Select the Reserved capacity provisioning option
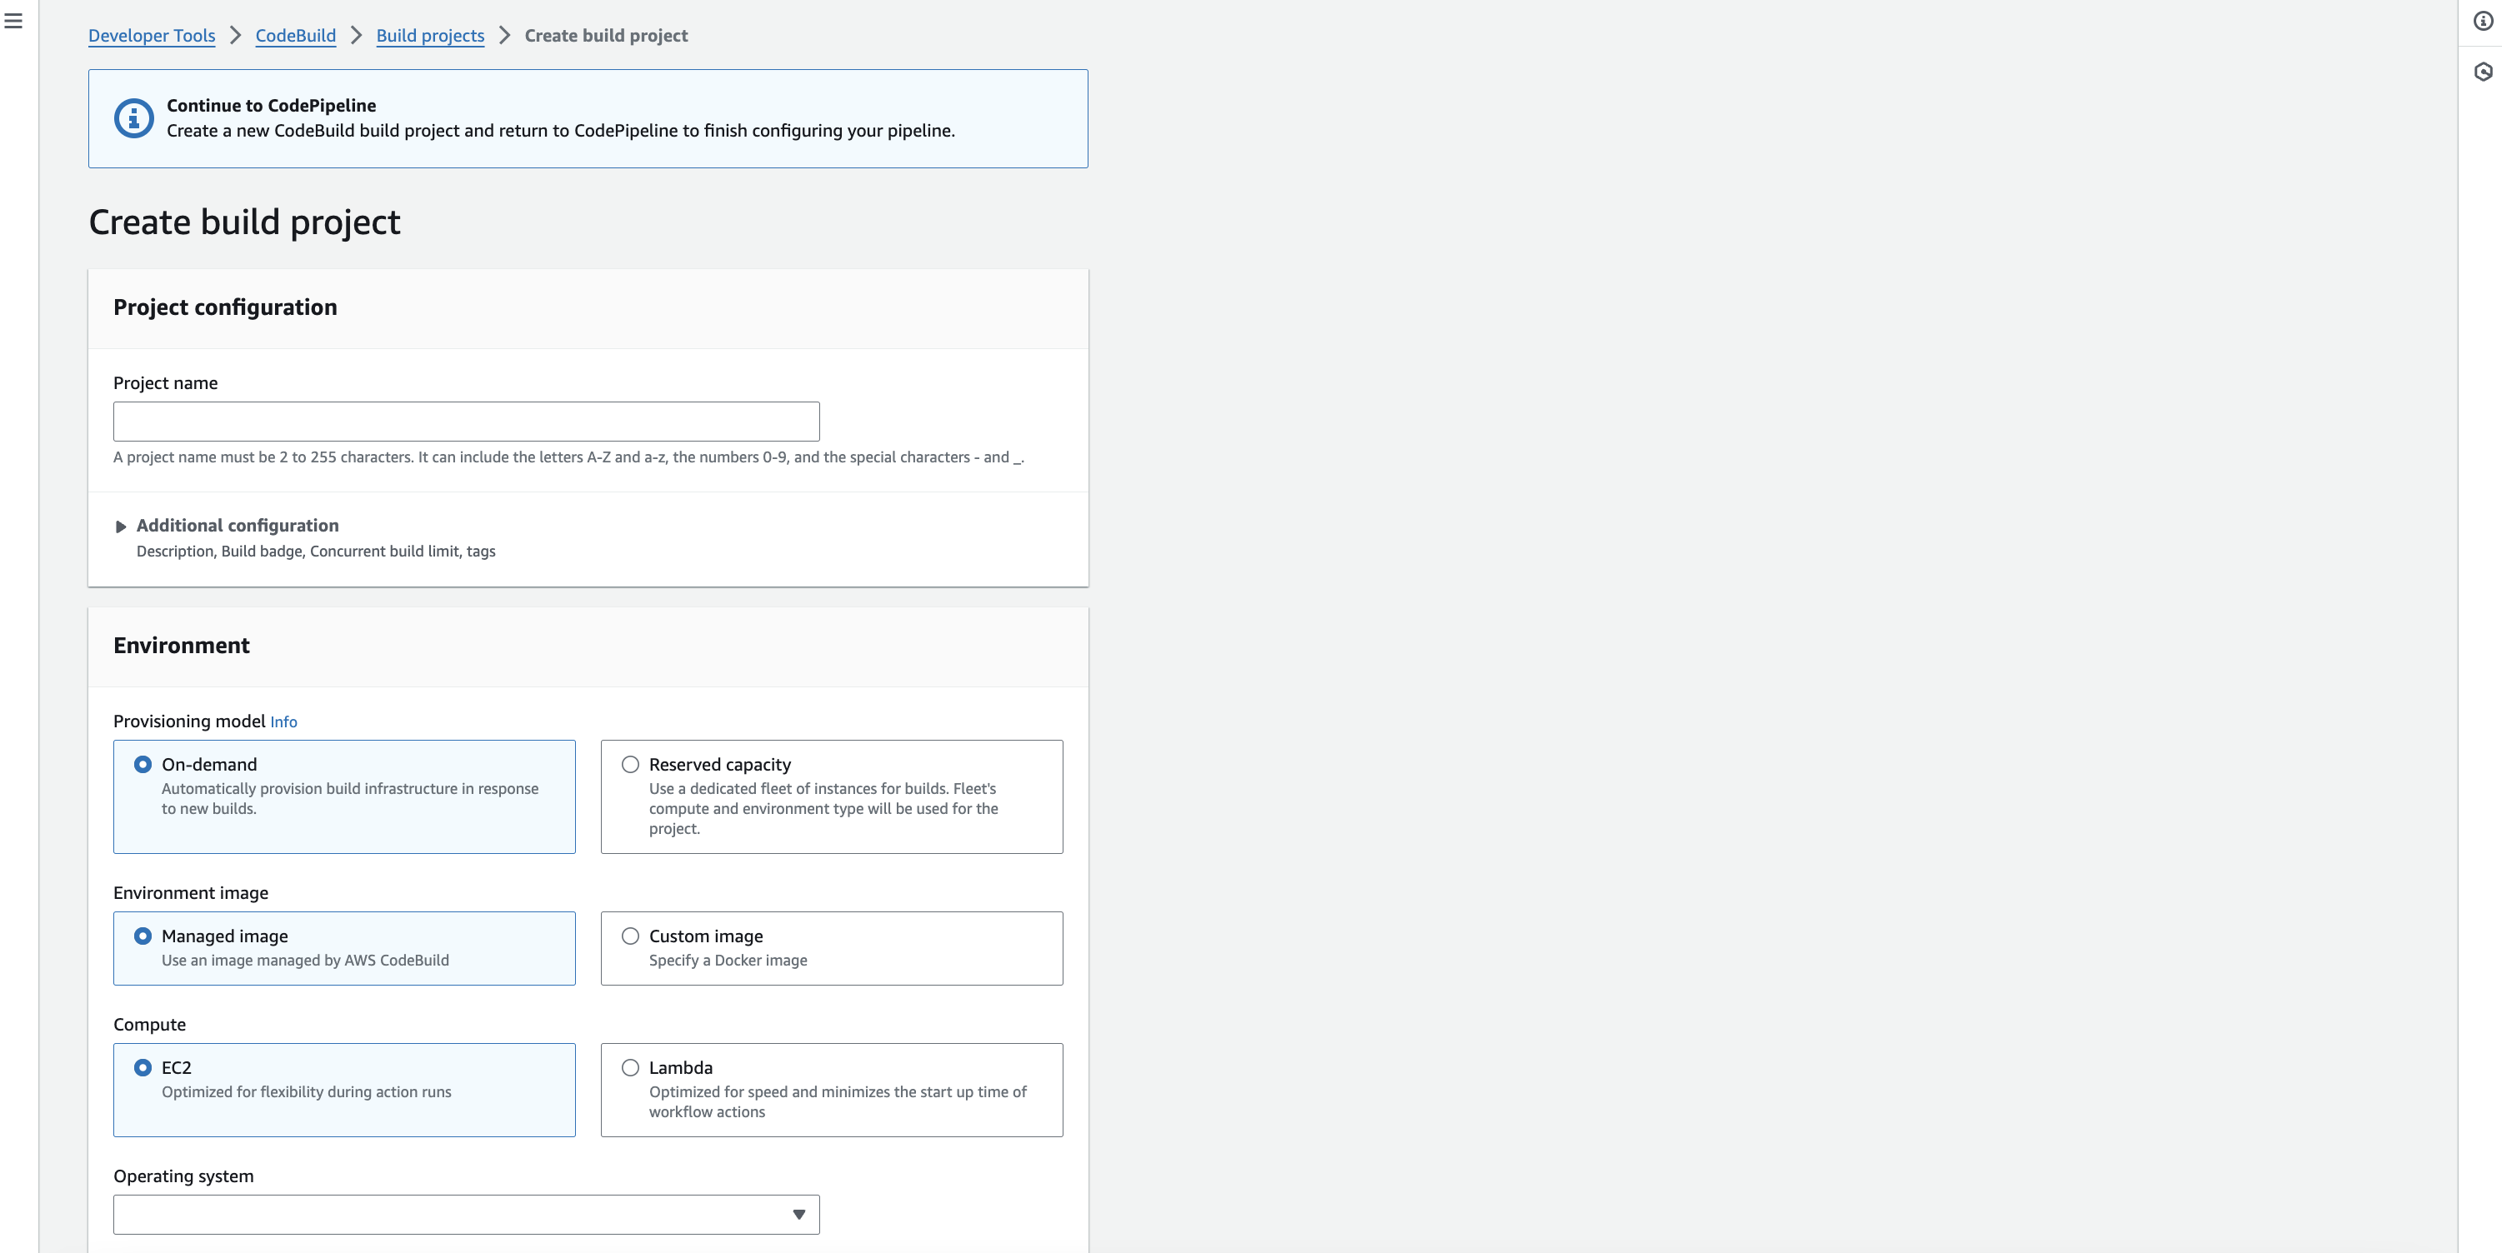This screenshot has width=2502, height=1253. [630, 765]
